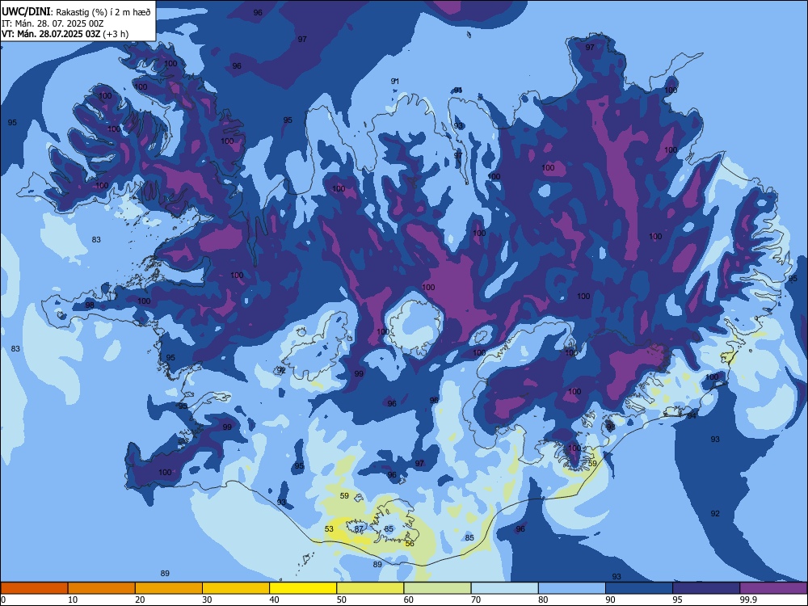This screenshot has width=808, height=606.
Task: Pick the 50–60 pale yellow legend swatch
Action: coord(370,588)
